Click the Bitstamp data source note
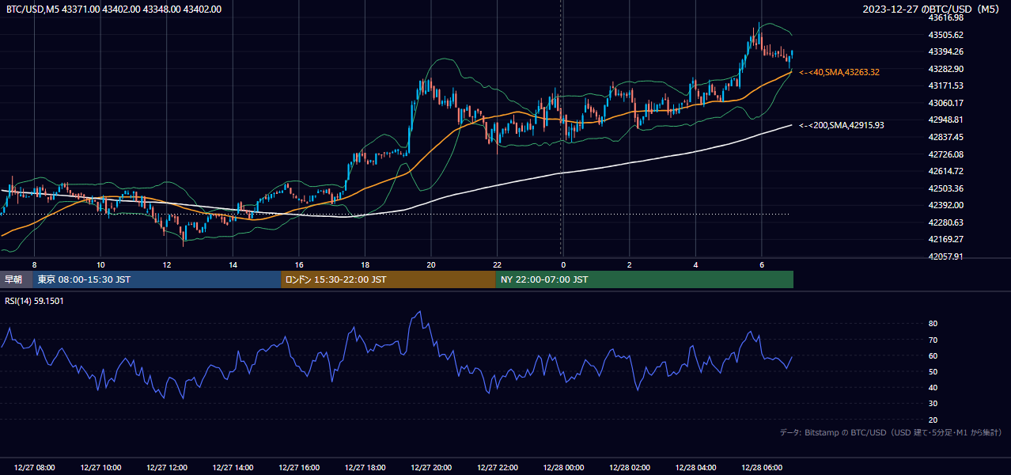 pos(891,432)
